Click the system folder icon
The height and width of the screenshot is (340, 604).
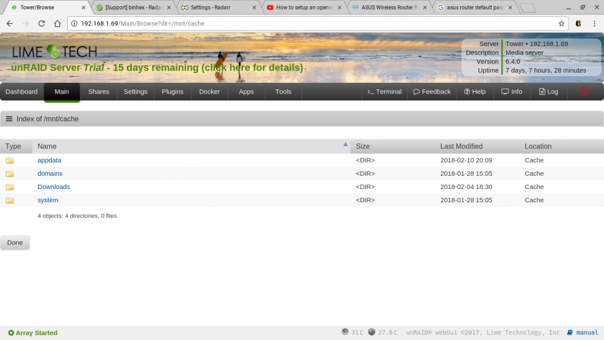pos(10,200)
